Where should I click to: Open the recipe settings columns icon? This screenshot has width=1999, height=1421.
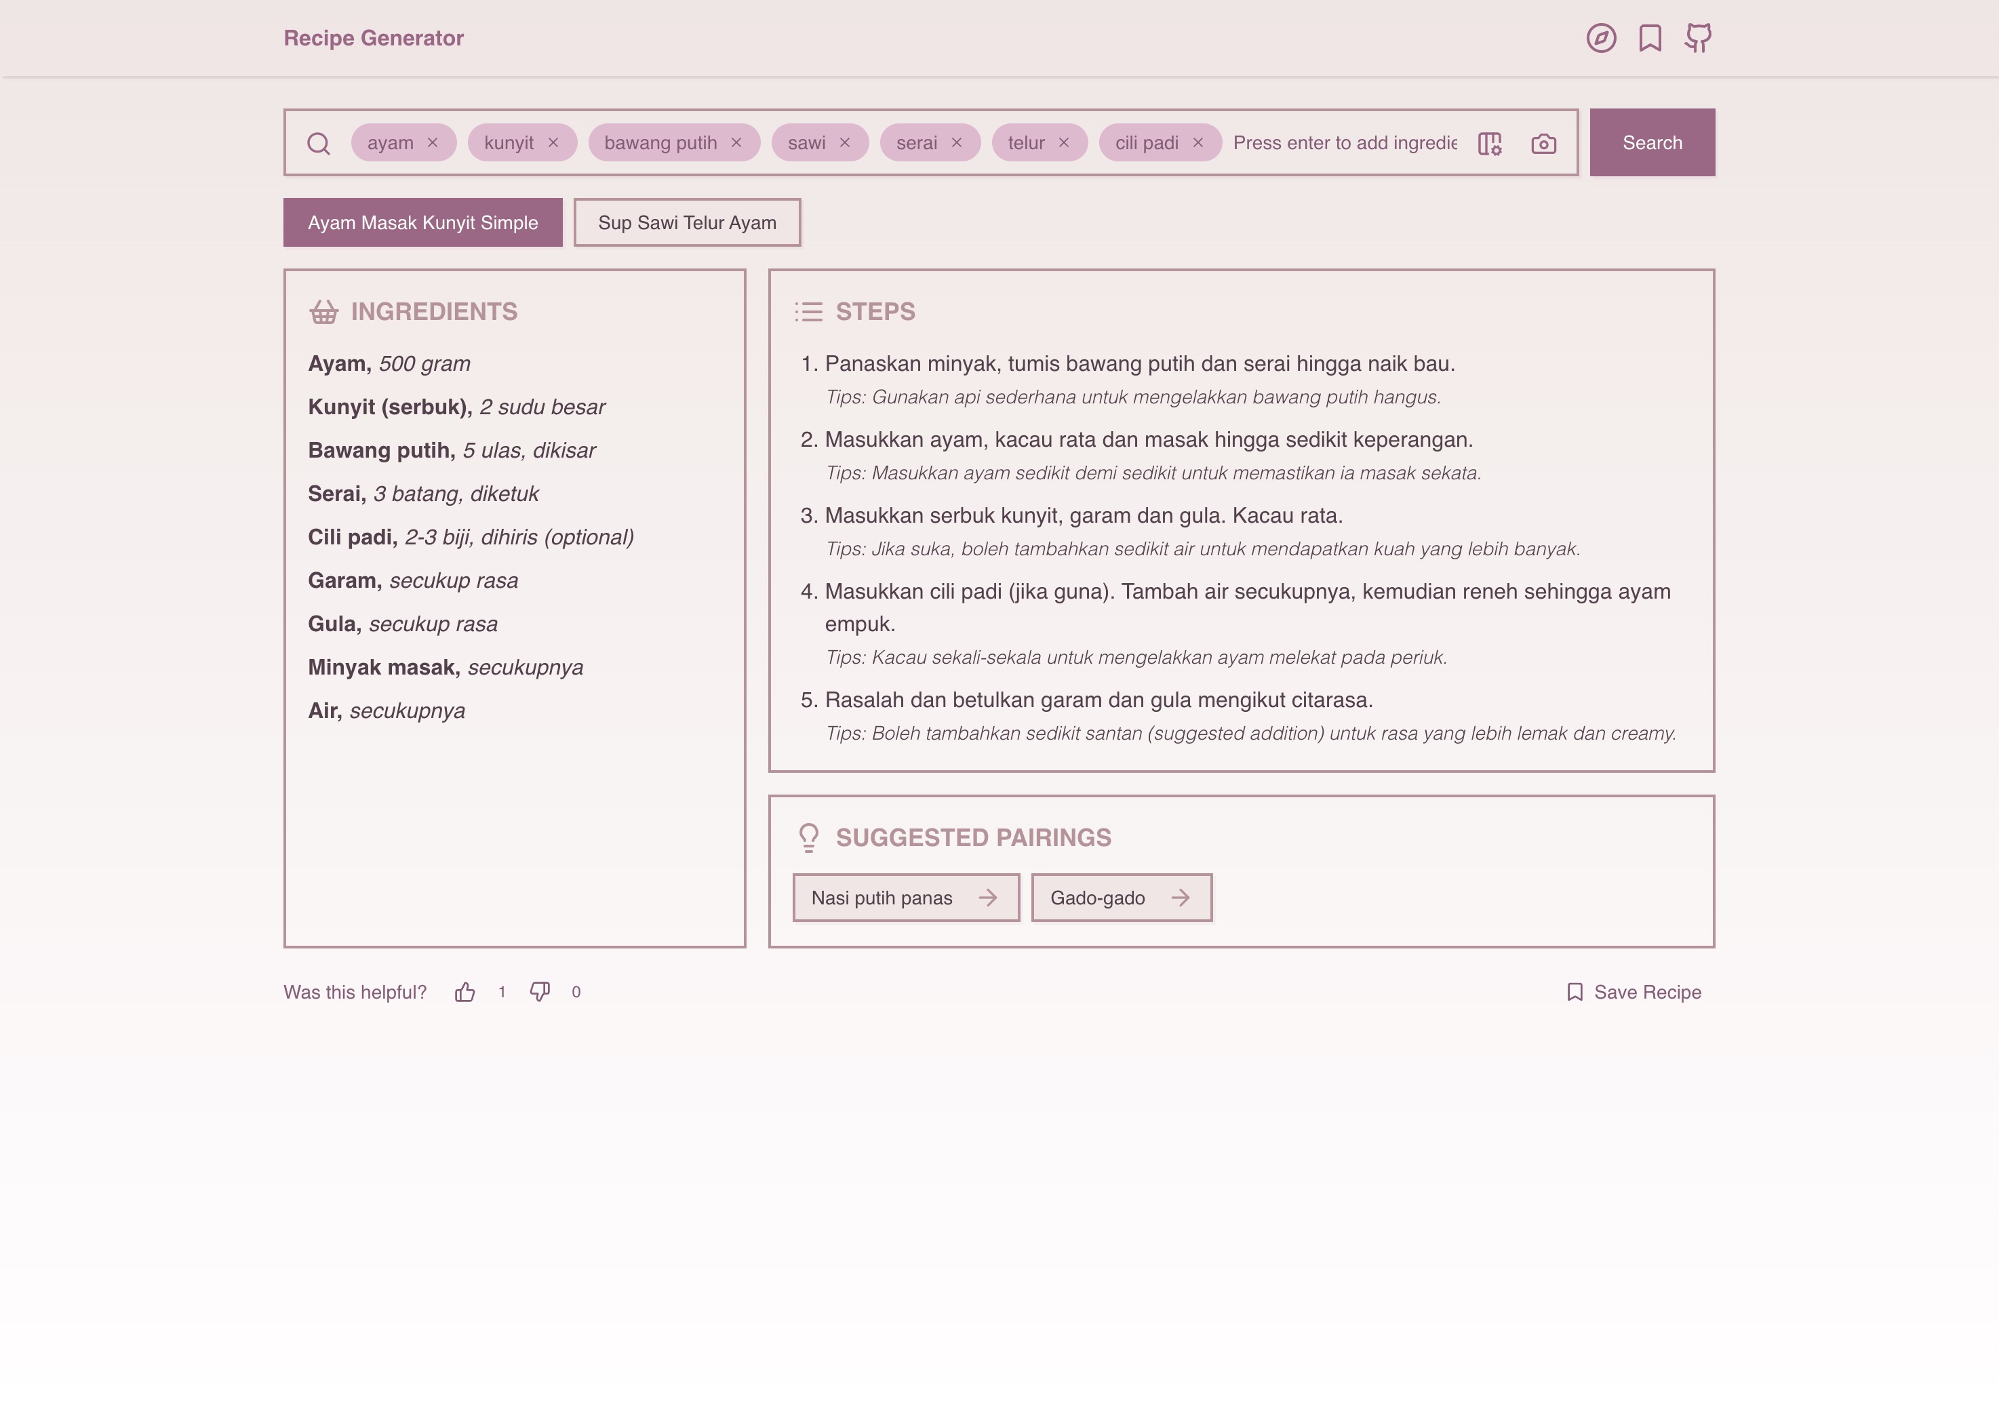click(1490, 144)
